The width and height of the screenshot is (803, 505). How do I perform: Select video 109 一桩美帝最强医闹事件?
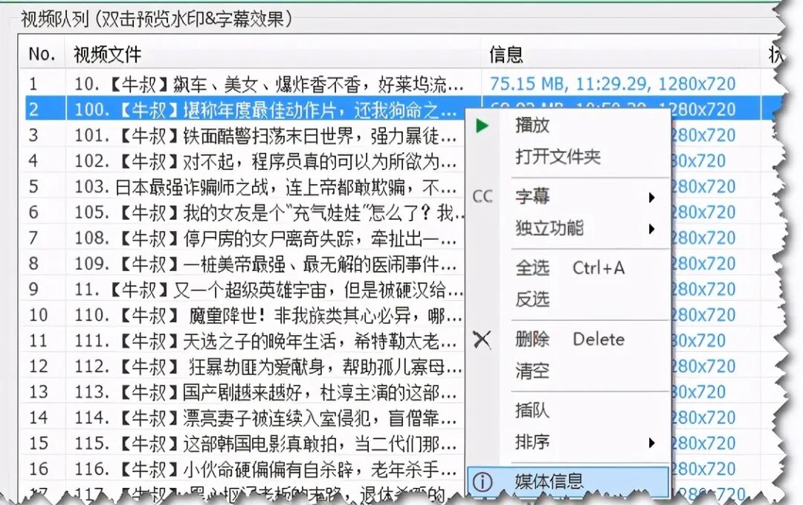pos(265,264)
